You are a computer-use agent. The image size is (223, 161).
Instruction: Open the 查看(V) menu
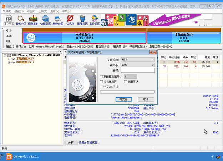(x=55, y=11)
